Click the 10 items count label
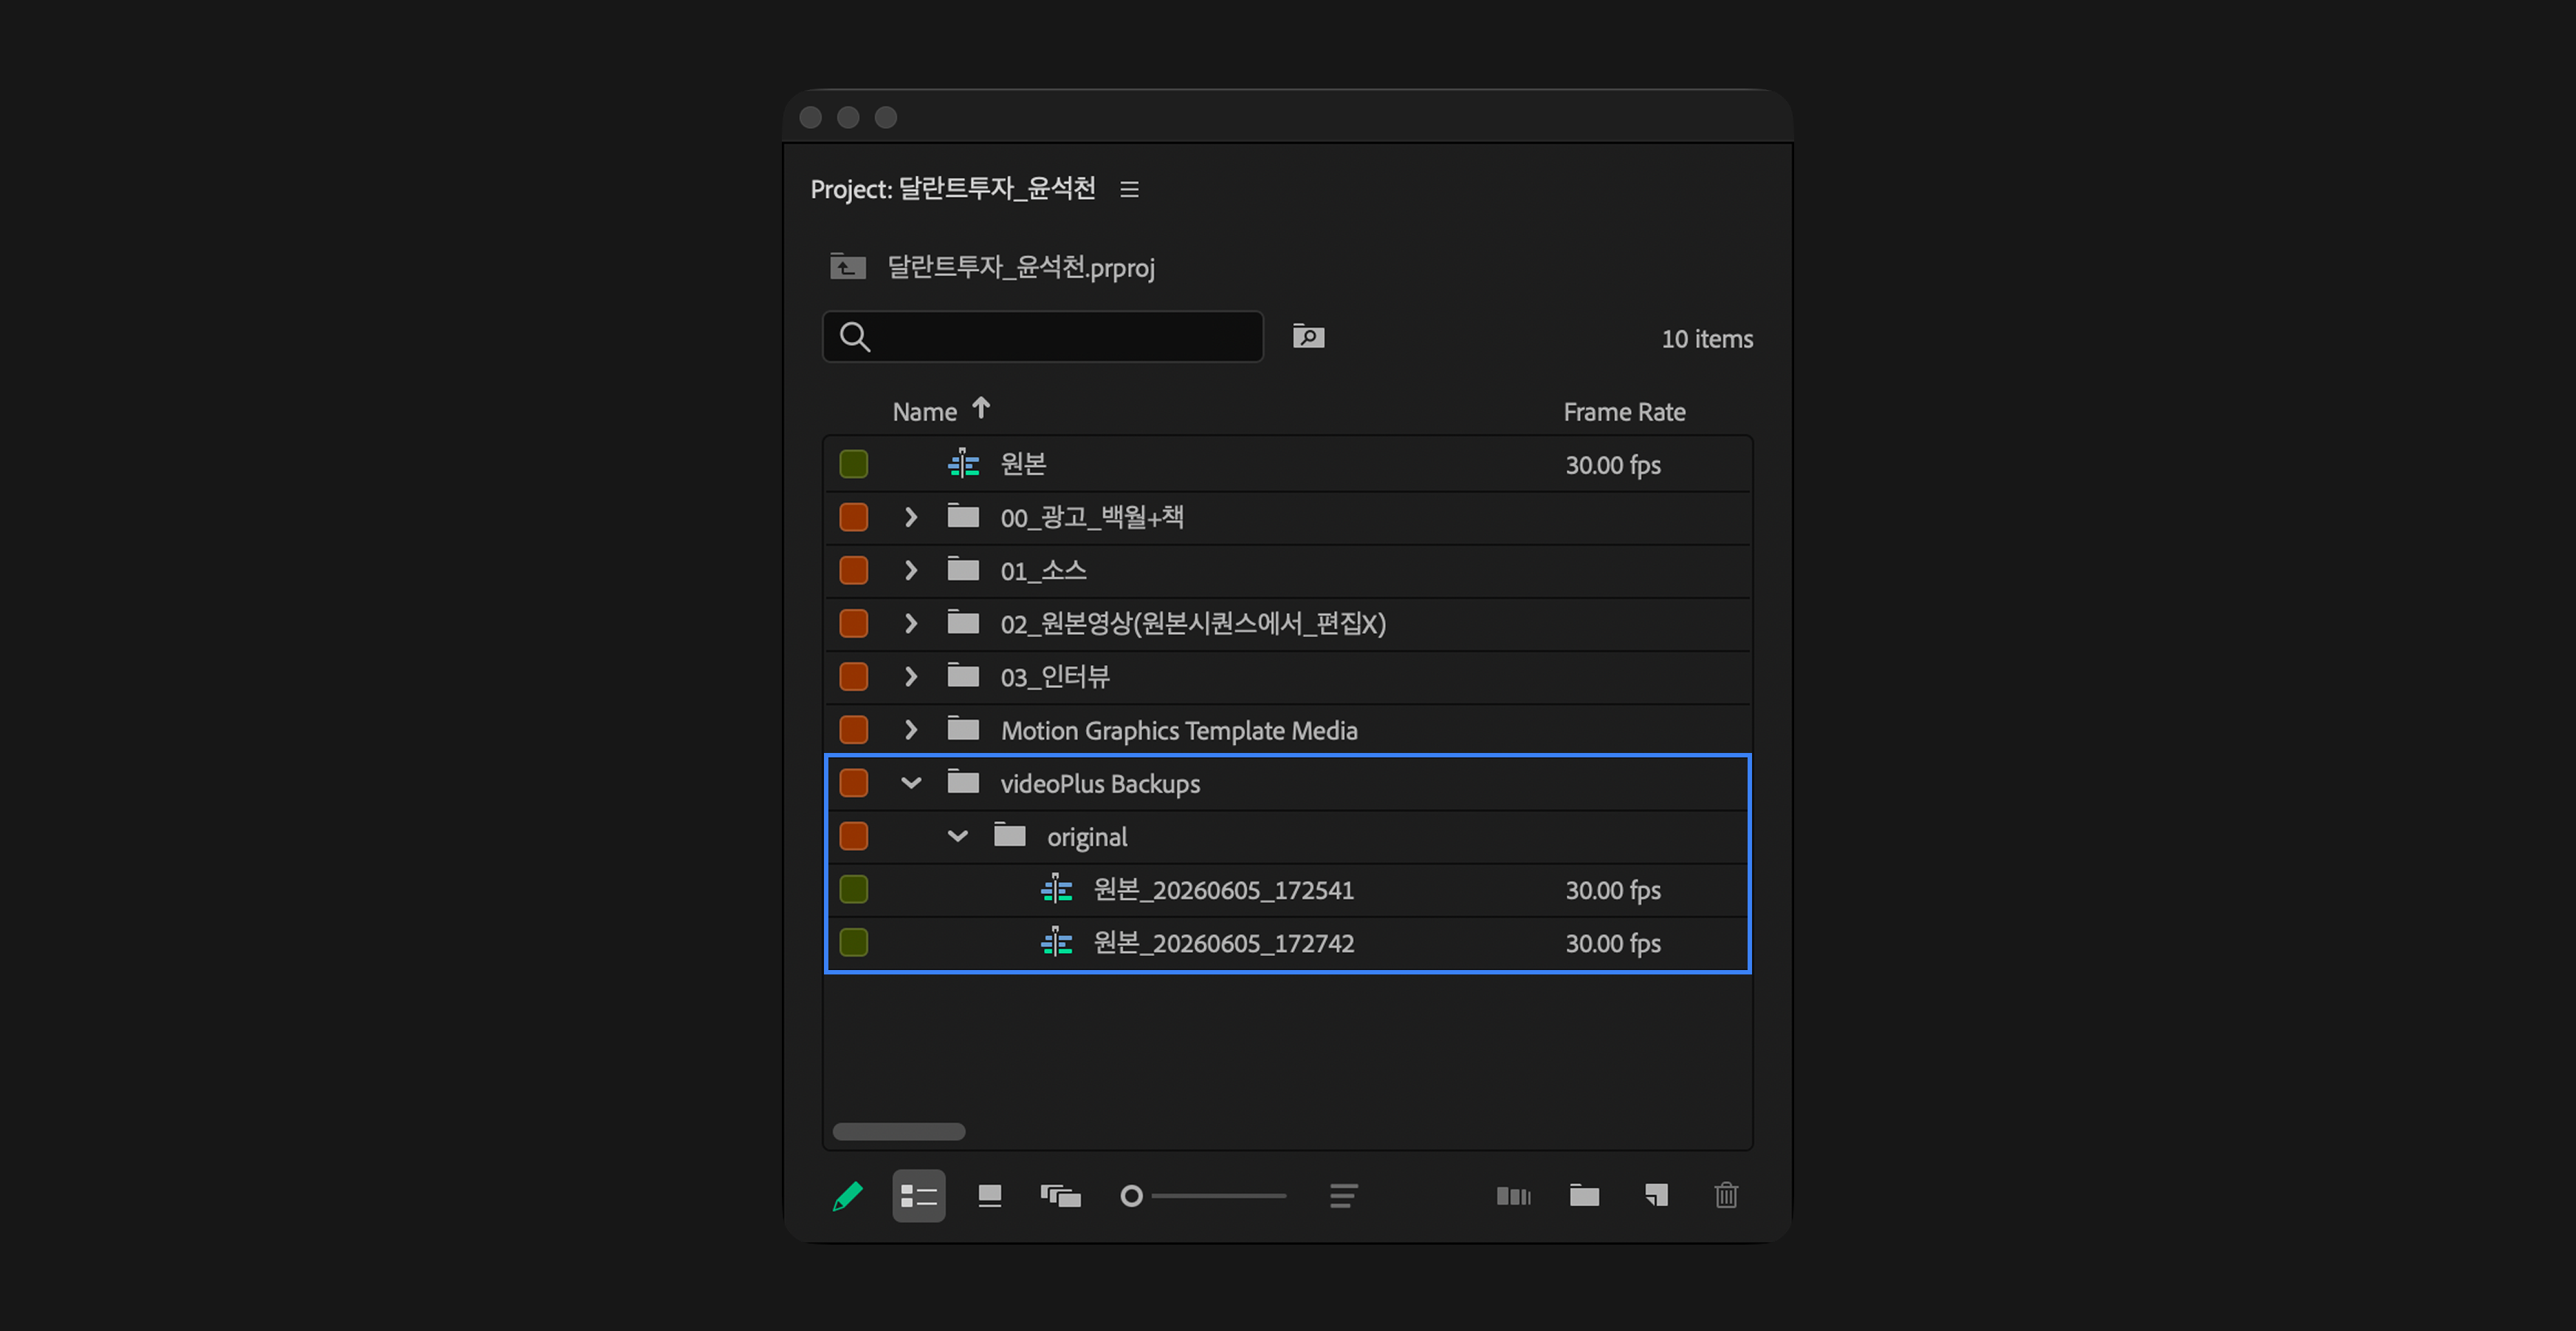Screen dimensions: 2576x1331 [1707, 338]
